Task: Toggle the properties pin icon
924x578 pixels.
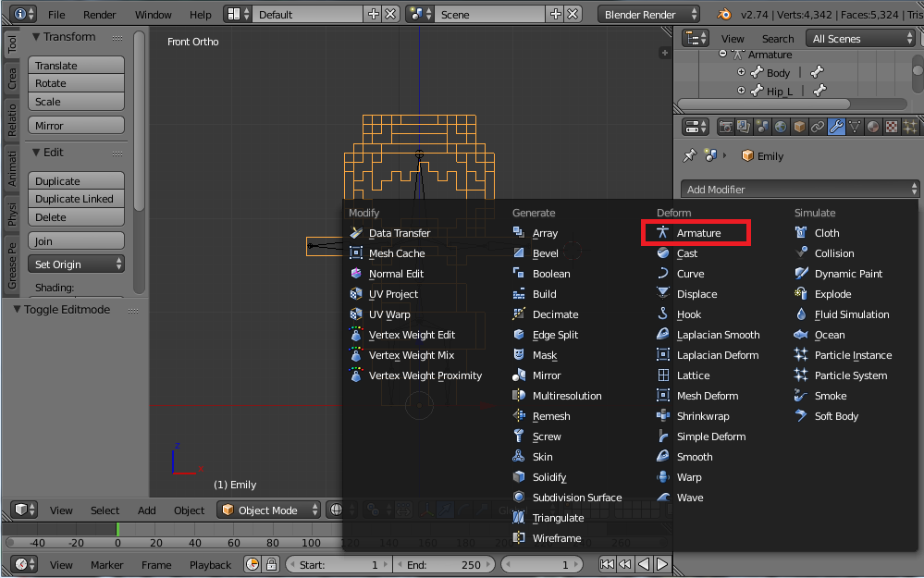Action: pyautogui.click(x=689, y=155)
